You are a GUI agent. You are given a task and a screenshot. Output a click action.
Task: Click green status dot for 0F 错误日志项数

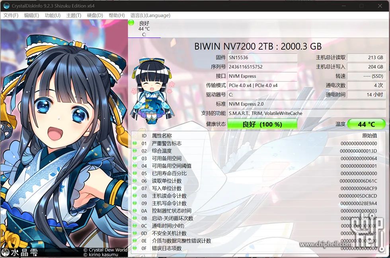tap(135, 248)
